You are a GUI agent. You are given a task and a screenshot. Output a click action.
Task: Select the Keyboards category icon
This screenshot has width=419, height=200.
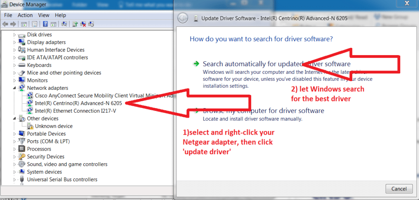22,65
